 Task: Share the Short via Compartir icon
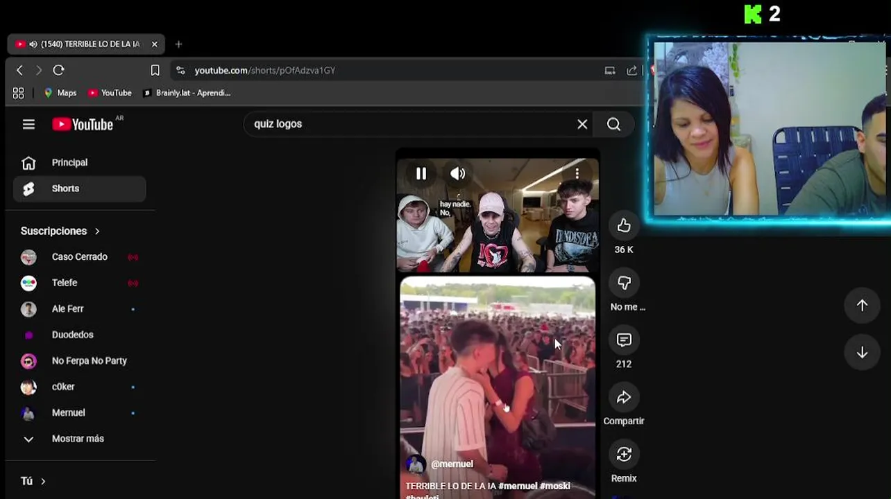(x=624, y=397)
